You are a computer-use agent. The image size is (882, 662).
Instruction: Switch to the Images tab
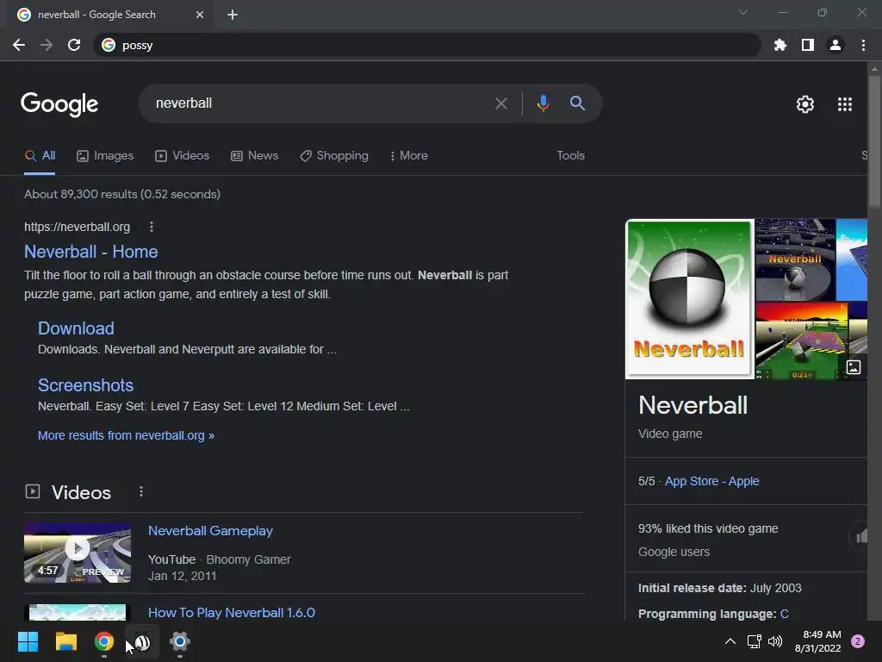tap(105, 156)
